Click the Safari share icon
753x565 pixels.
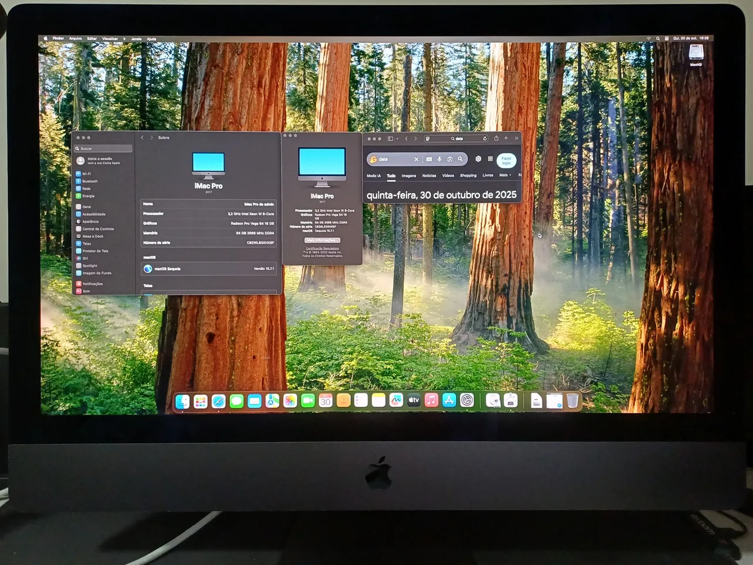click(x=497, y=138)
